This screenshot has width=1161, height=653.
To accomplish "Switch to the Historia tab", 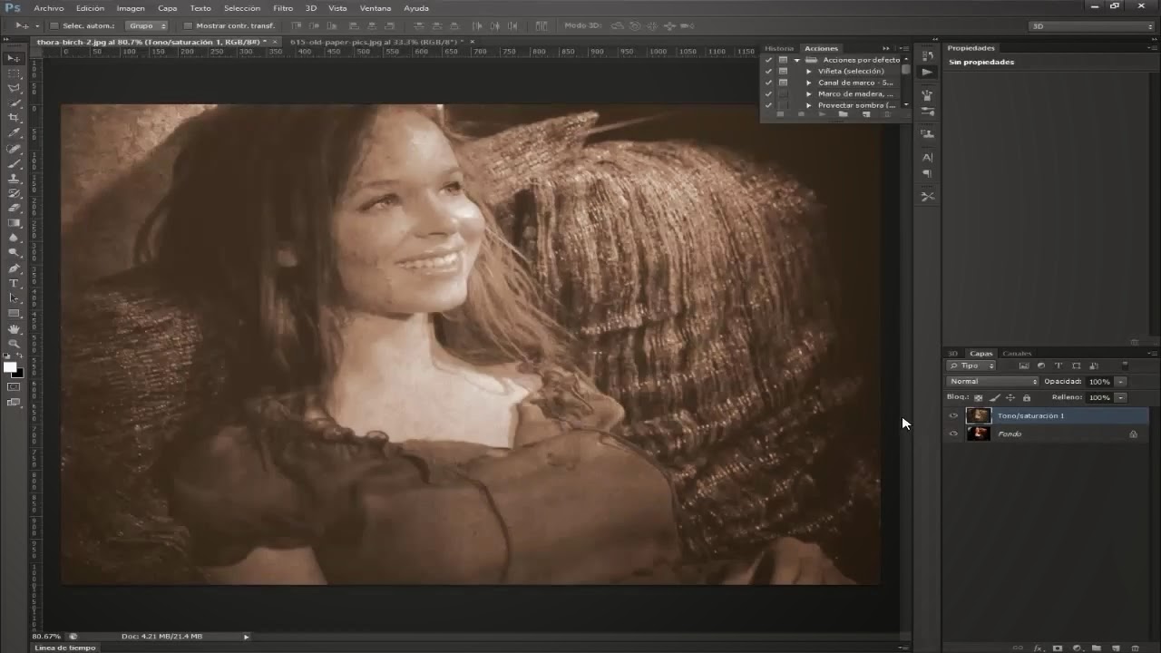I will coord(779,48).
